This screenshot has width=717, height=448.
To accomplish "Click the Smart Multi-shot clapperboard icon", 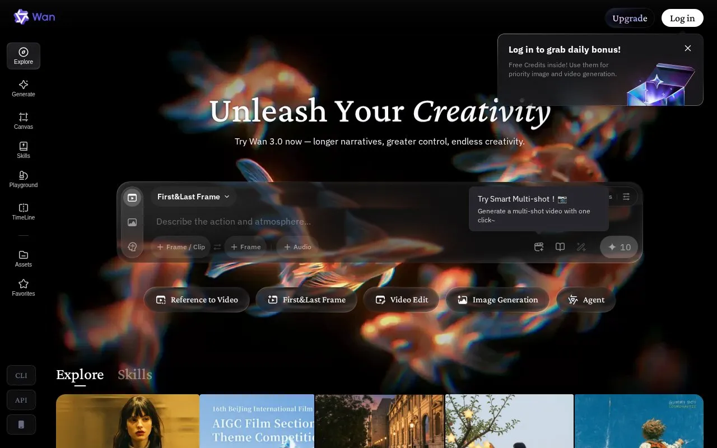I will pyautogui.click(x=539, y=247).
